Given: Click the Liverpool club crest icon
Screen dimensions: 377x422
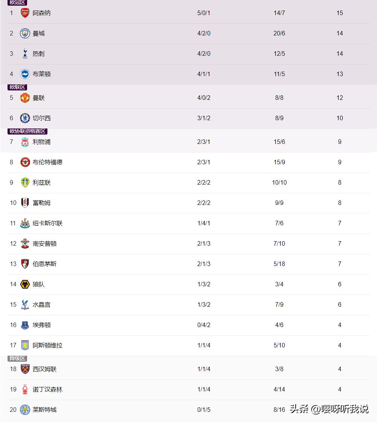Looking at the screenshot, I should (25, 142).
